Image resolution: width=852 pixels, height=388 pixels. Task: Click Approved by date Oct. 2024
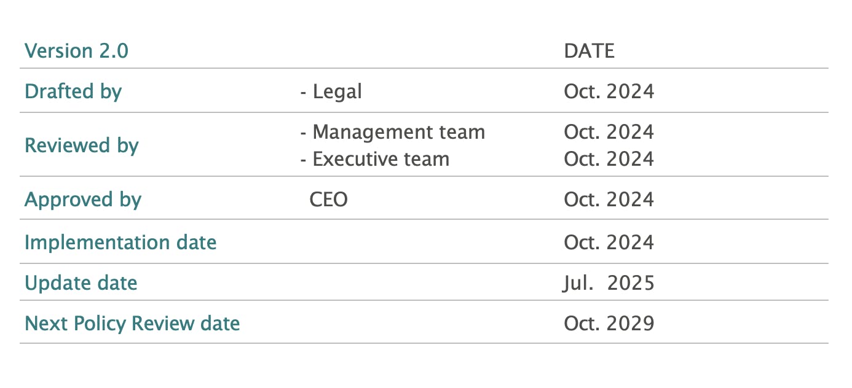[x=609, y=200]
